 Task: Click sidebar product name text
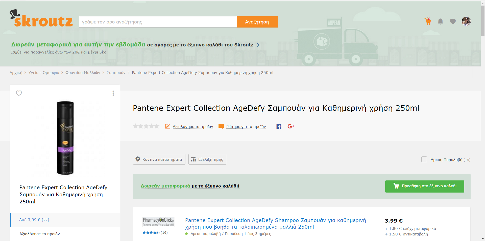[63, 195]
